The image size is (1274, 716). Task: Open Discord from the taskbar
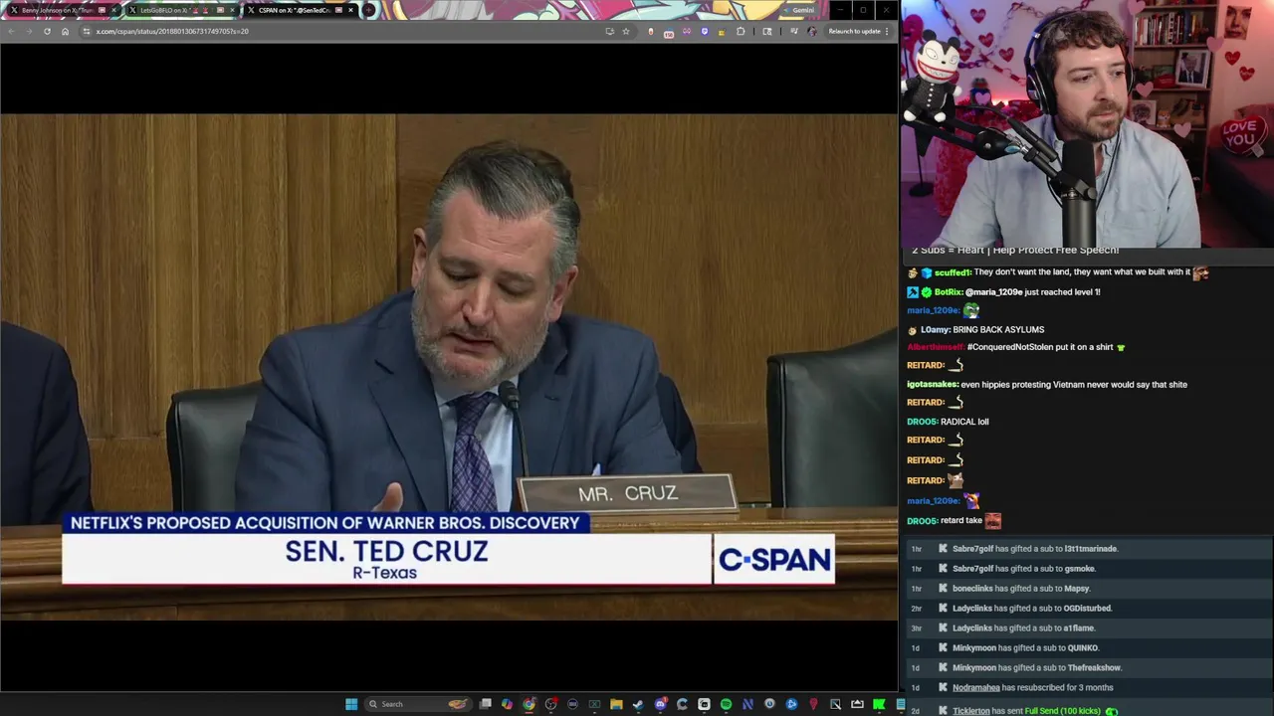(660, 704)
